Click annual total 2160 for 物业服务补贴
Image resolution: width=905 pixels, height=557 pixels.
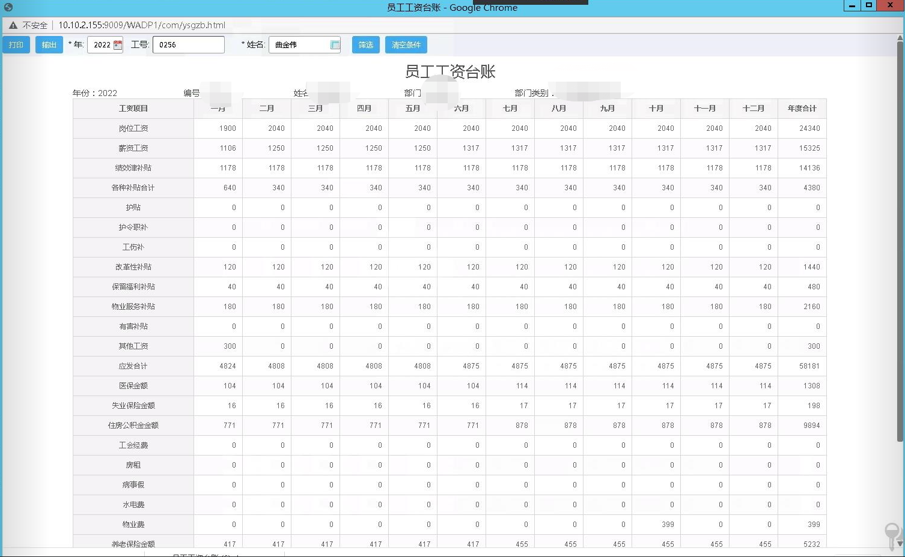(812, 307)
